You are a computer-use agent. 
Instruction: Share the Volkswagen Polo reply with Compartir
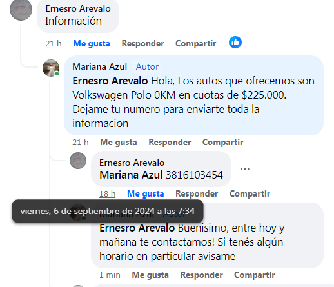point(223,143)
